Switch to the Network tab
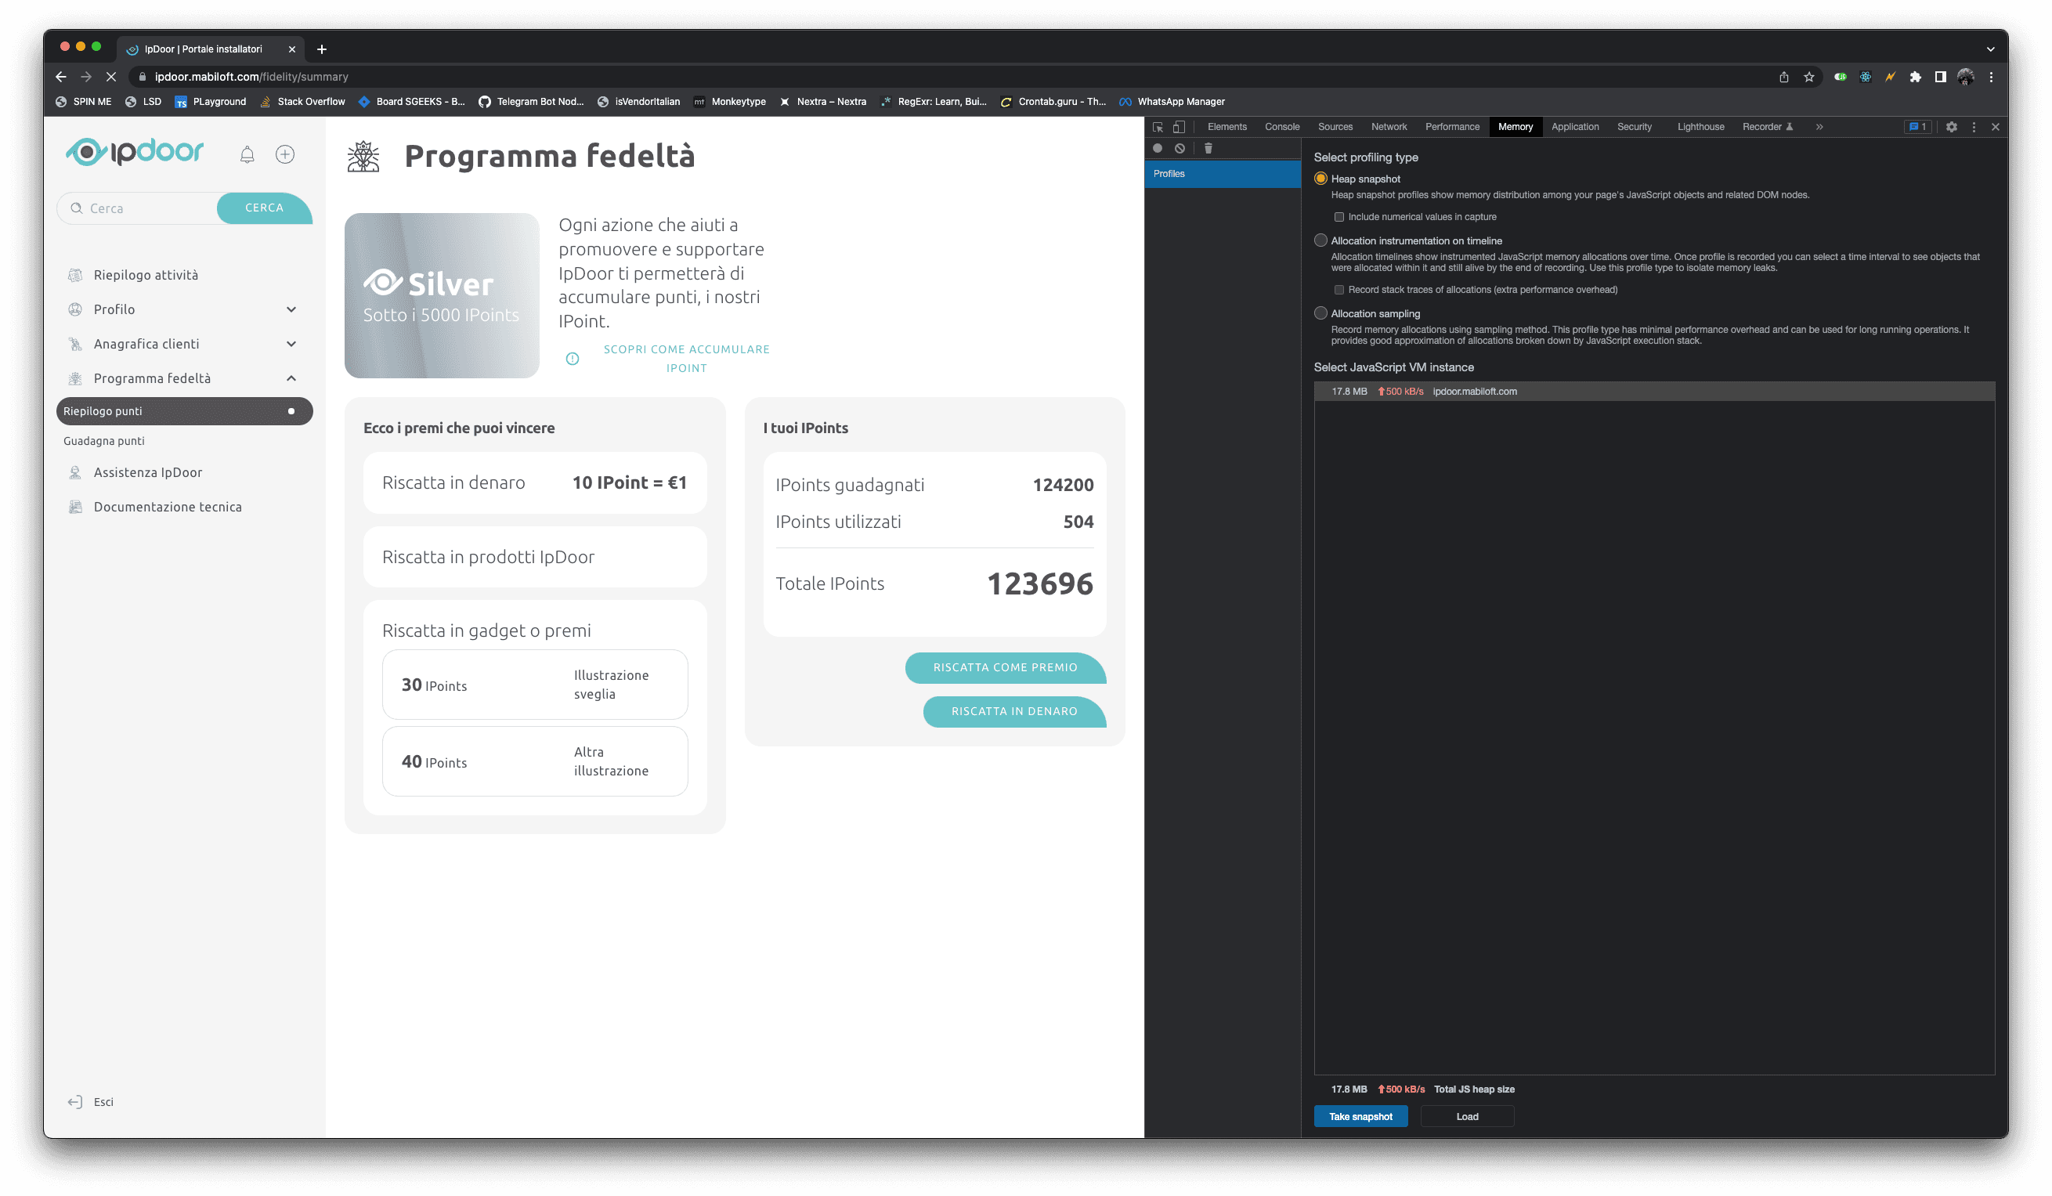This screenshot has height=1196, width=2052. pyautogui.click(x=1389, y=127)
